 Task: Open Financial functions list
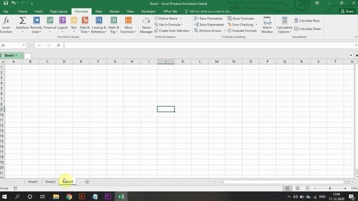50,25
